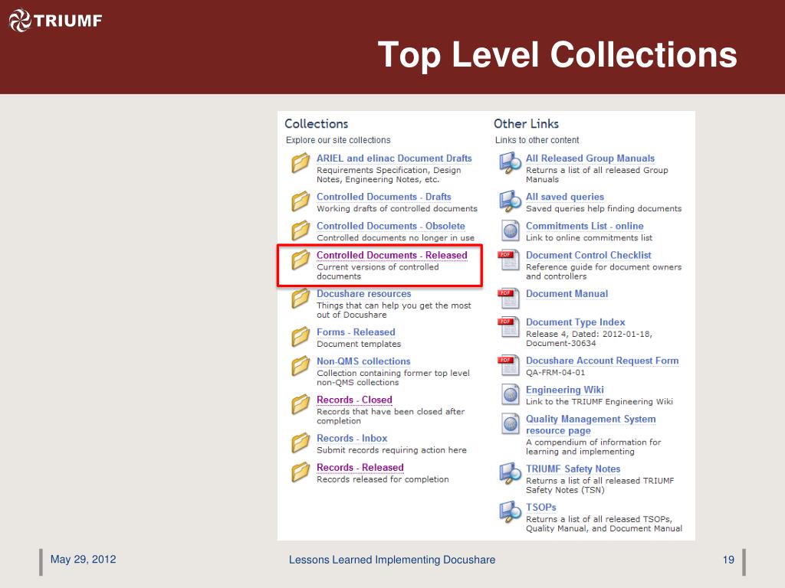Click folder icon beside Records - Closed

[x=301, y=404]
